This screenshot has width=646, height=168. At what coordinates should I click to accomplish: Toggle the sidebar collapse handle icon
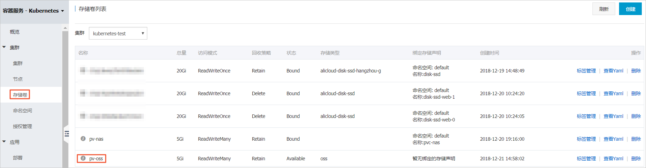(x=66, y=133)
